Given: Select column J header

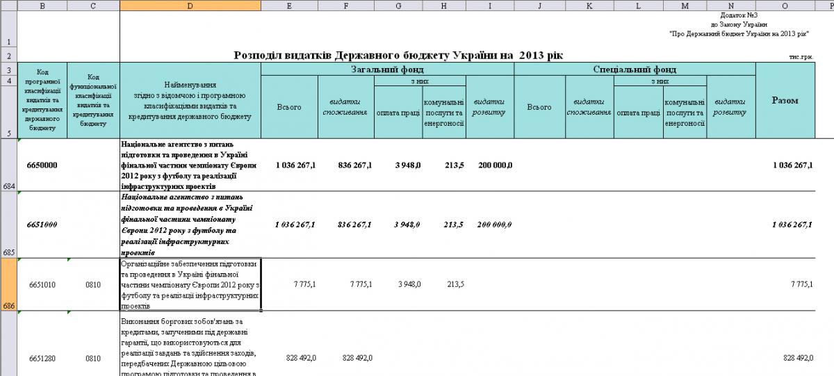Looking at the screenshot, I should click(x=539, y=5).
